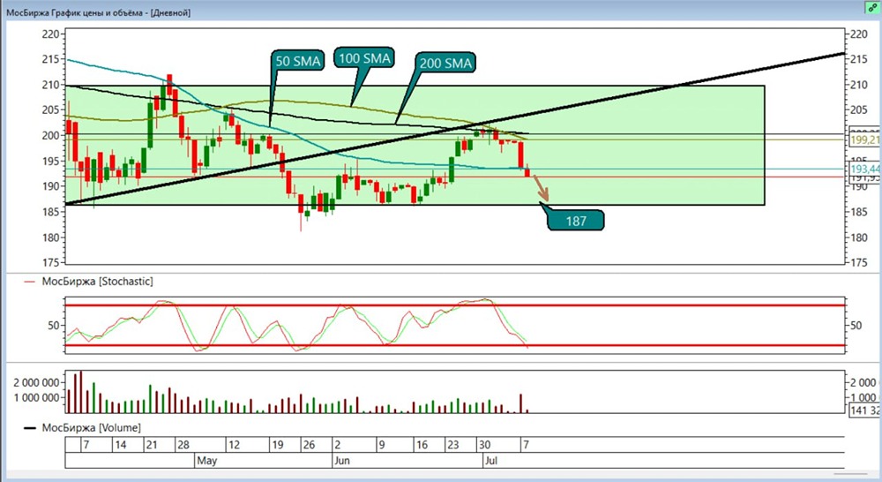882x482 pixels.
Task: Click the 200 value on left price axis
Action: (50, 135)
